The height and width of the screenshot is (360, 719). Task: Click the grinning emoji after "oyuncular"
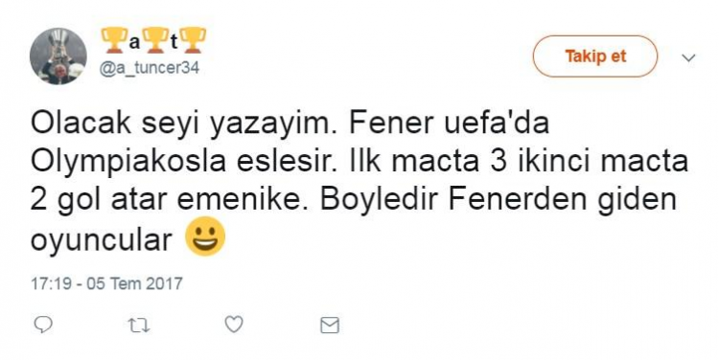[x=205, y=236]
